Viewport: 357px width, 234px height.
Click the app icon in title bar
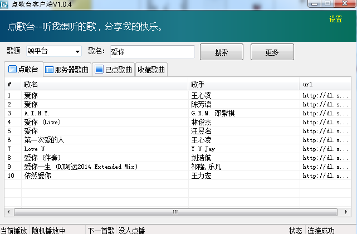click(6, 4)
